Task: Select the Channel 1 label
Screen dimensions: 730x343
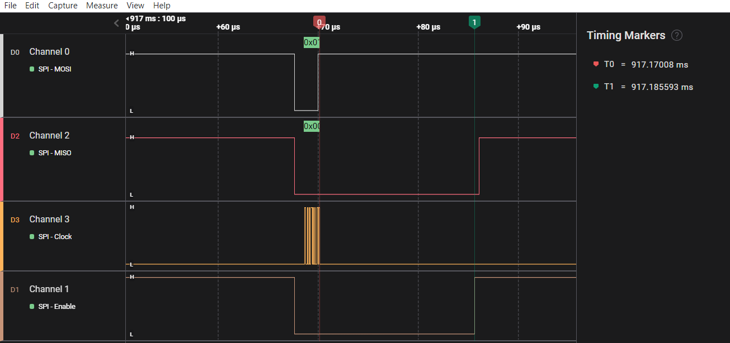Action: 49,289
